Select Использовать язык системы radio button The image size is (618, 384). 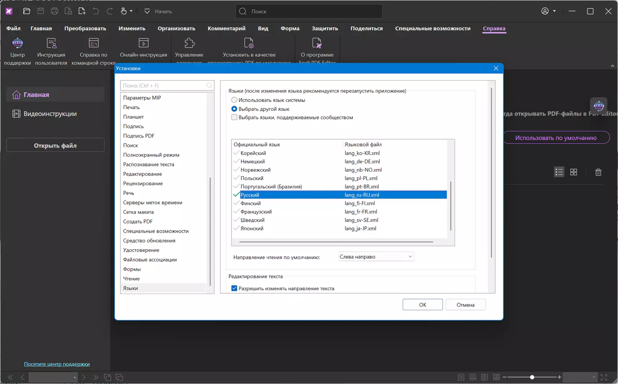click(x=234, y=100)
